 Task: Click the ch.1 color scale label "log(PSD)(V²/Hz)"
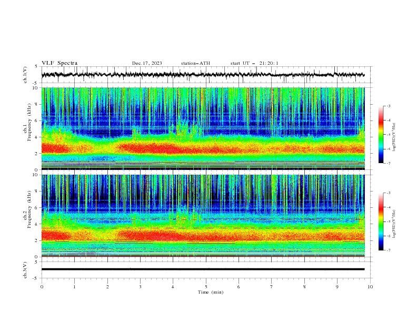394,137
